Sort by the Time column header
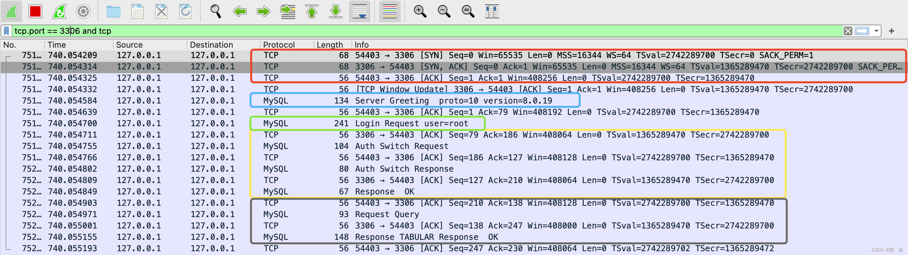Screen dimensions: 908x255 pyautogui.click(x=79, y=45)
